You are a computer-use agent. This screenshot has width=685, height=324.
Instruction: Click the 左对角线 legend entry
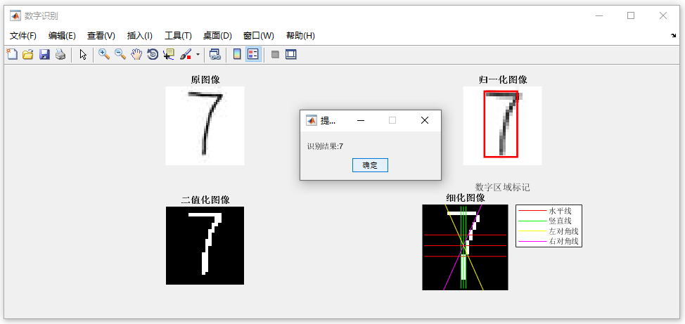point(549,231)
